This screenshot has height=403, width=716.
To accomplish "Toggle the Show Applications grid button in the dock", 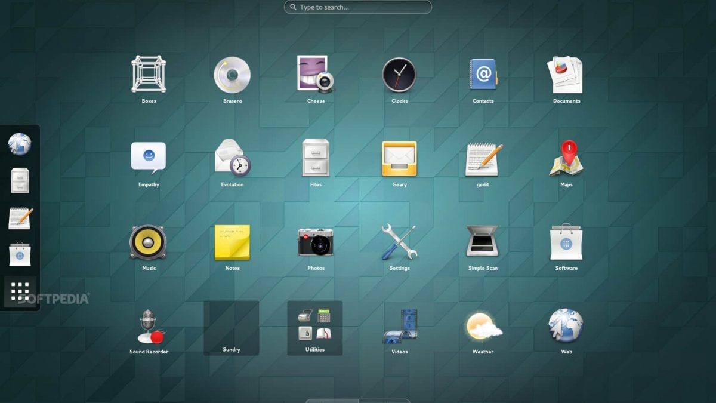I will pos(20,291).
